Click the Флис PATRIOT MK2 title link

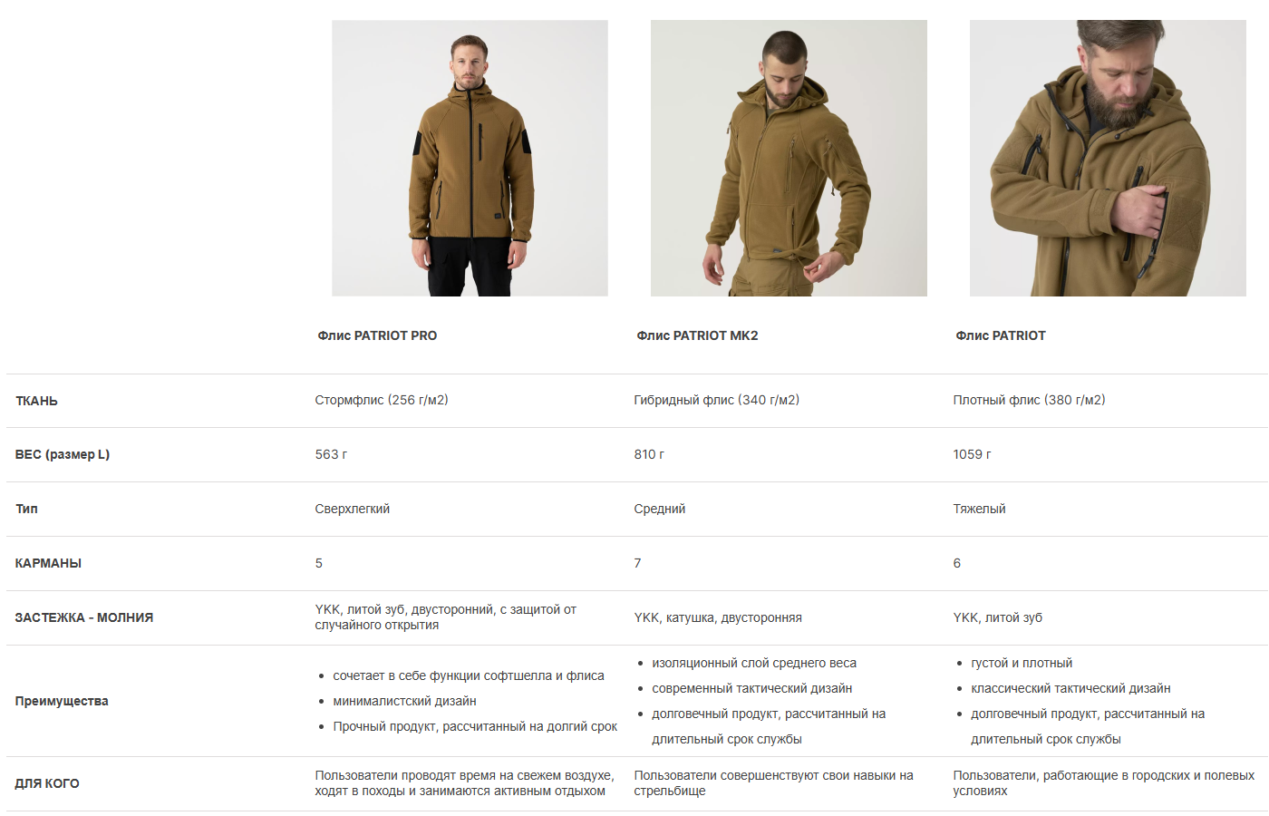[x=697, y=335]
